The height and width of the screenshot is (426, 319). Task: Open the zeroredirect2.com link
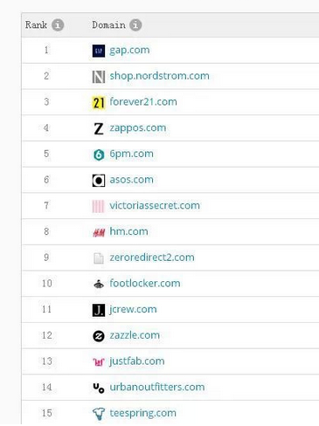click(x=152, y=258)
